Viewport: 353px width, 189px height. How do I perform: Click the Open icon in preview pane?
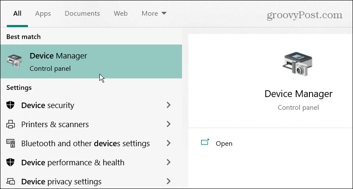click(x=205, y=143)
